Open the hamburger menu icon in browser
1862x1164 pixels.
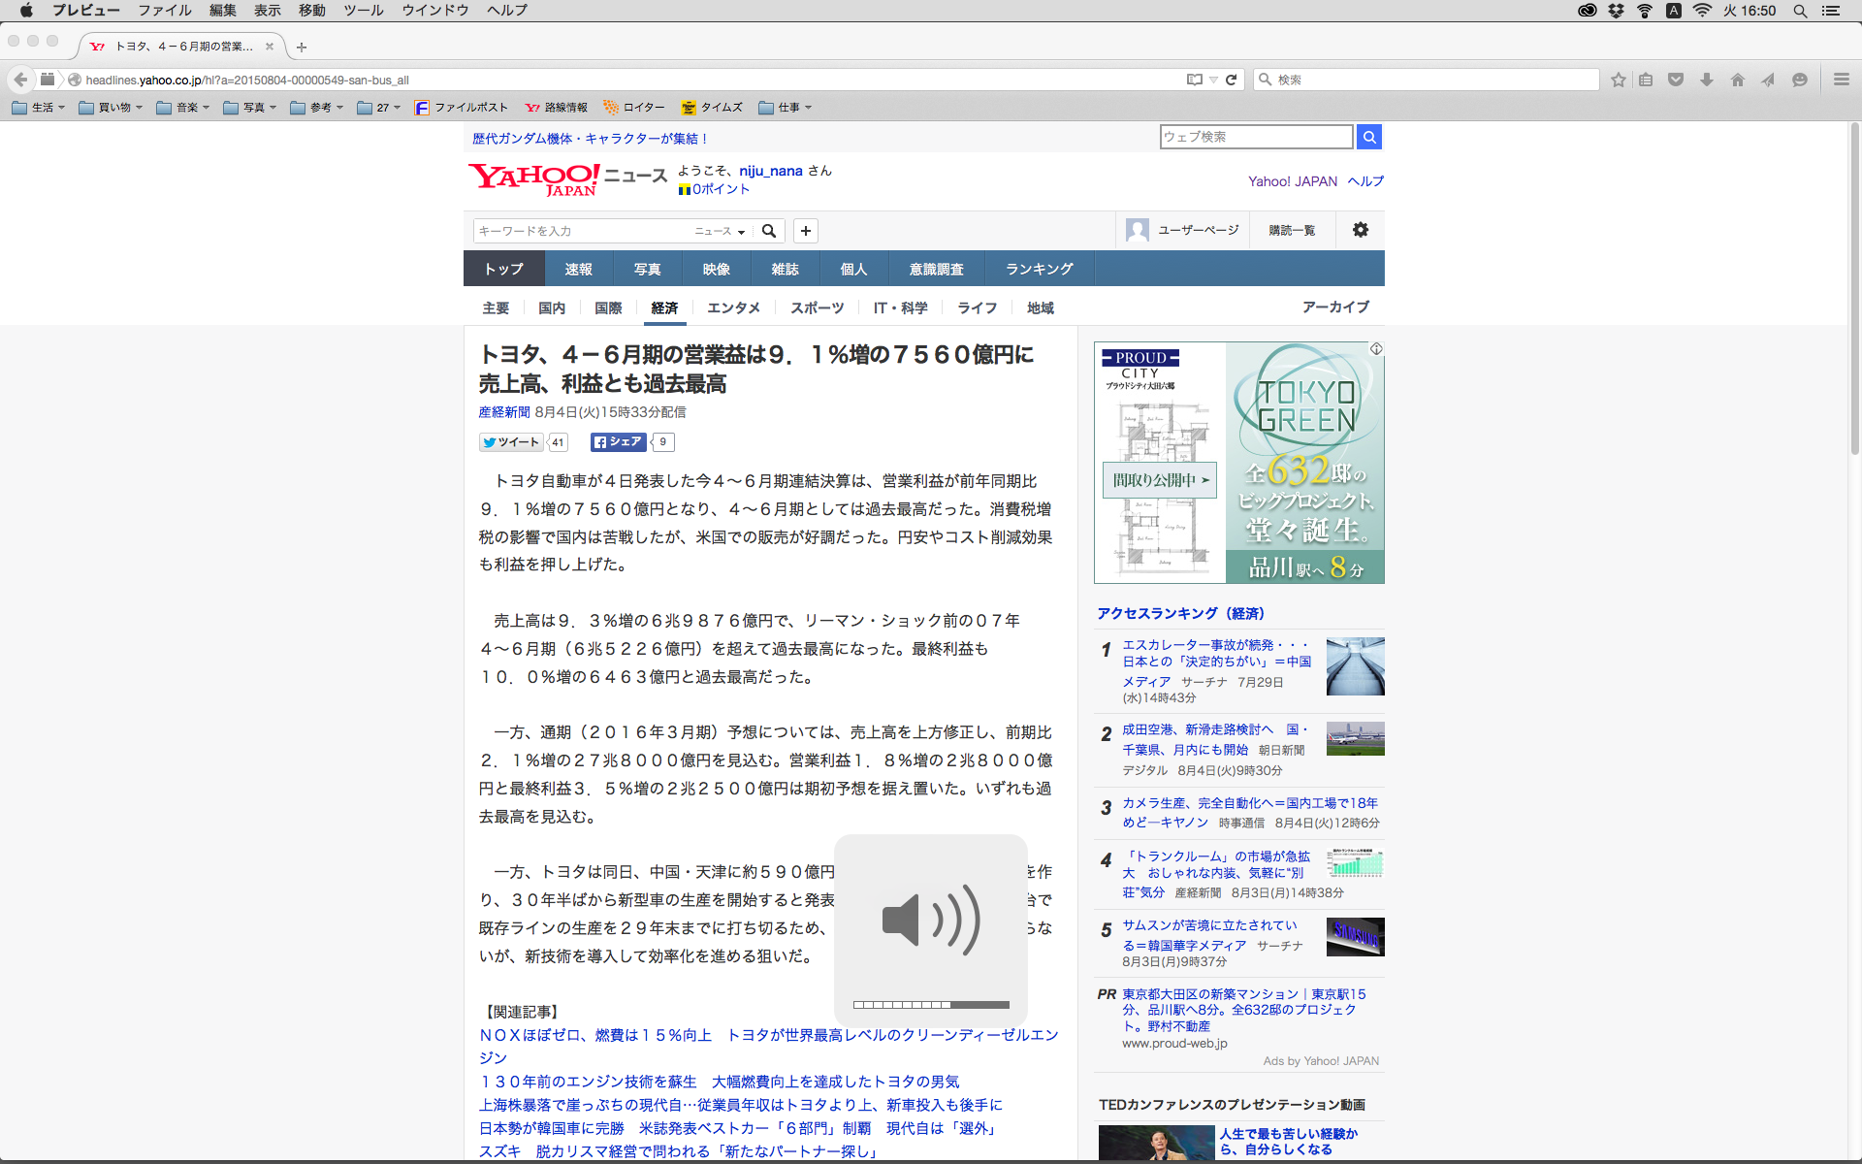tap(1841, 80)
